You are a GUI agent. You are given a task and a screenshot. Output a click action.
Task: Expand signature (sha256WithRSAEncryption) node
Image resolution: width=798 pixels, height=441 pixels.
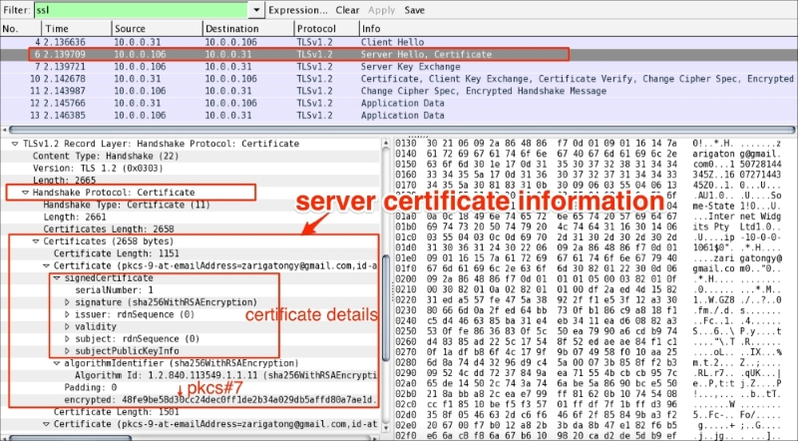(67, 302)
